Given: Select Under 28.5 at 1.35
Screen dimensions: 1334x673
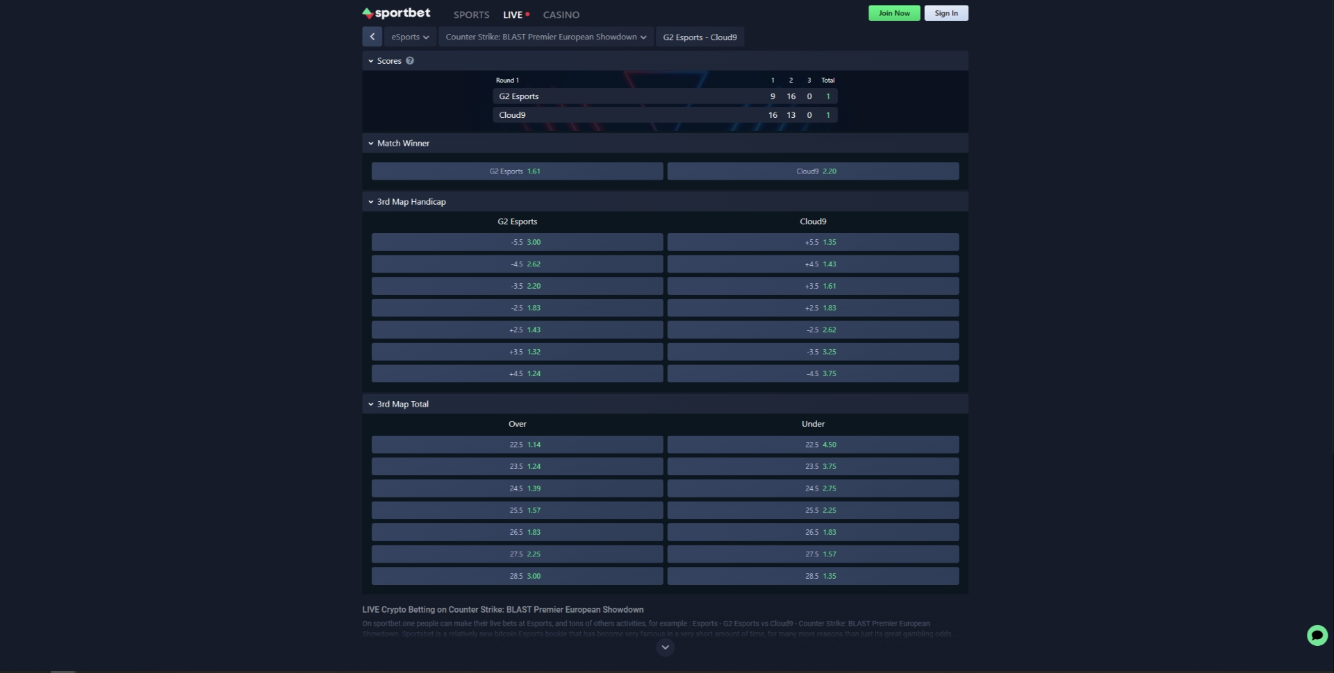Looking at the screenshot, I should (813, 576).
